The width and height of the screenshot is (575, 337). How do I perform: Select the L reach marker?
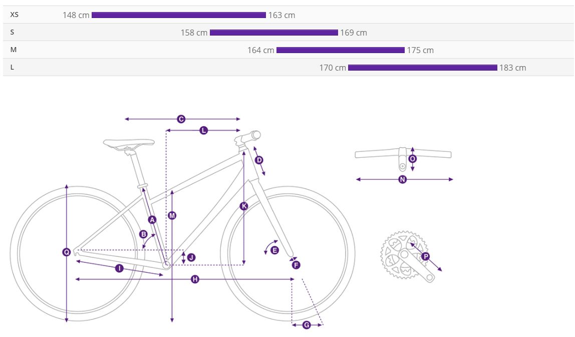203,130
